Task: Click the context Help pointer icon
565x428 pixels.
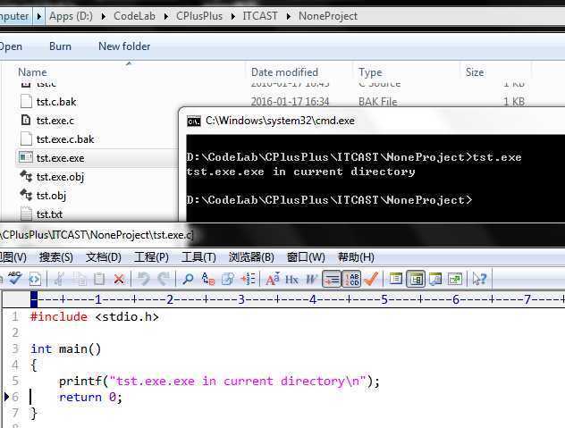Action: tap(479, 279)
